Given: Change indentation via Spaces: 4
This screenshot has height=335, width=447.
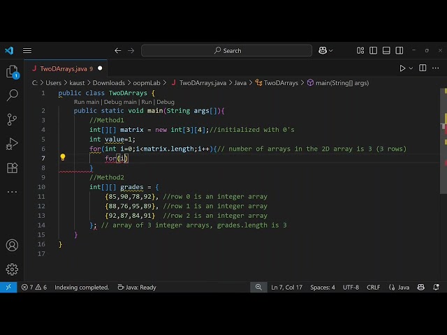Looking at the screenshot, I should click(323, 287).
